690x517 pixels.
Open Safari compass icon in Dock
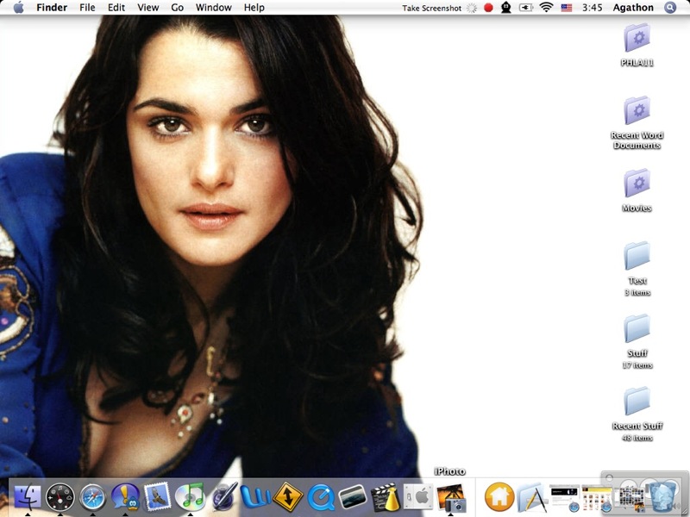(x=92, y=496)
